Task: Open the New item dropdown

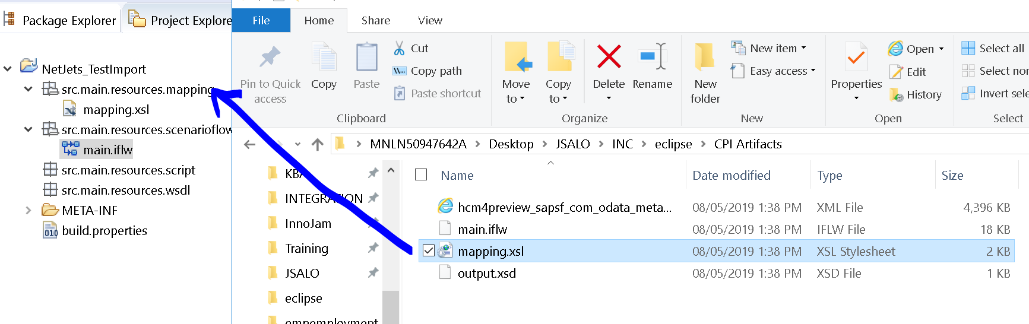Action: click(770, 48)
